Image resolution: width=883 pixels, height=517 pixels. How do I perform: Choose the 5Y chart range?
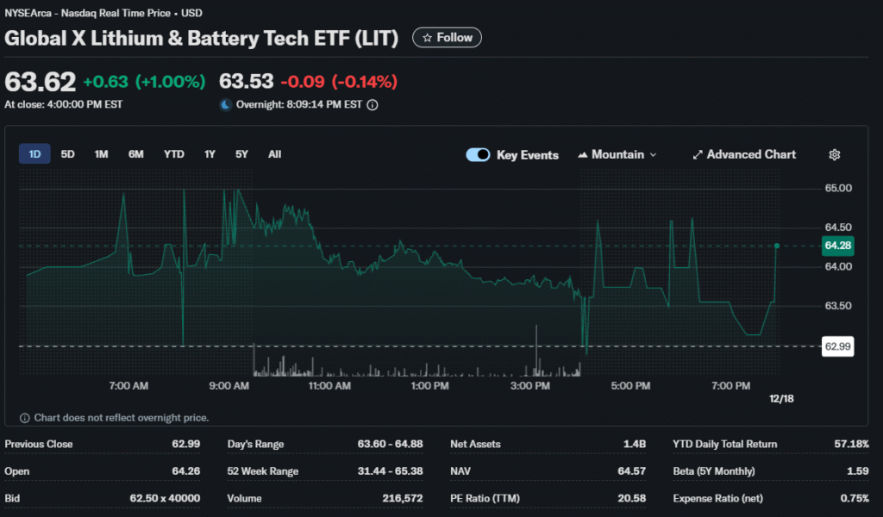point(242,154)
